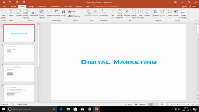199x112 pixels.
Task: Insert Pictures from this device
Action: pyautogui.click(x=19, y=13)
